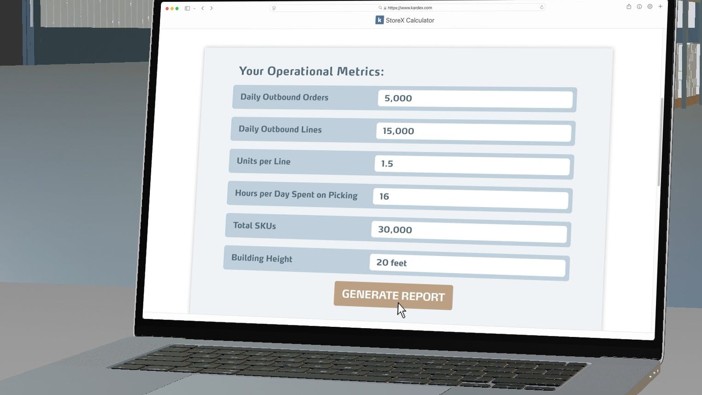Viewport: 702px width, 395px height.
Task: Open the settings gear icon in toolbar
Action: (x=650, y=6)
